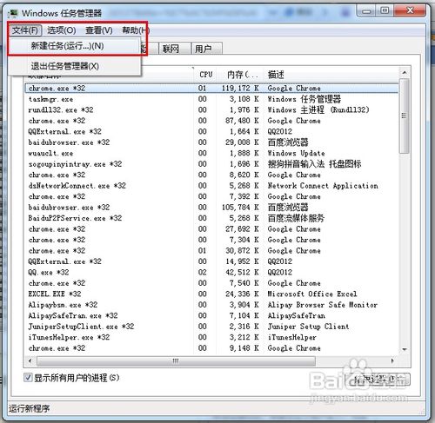Select chrome.exe row using 7,540 K

(x=211, y=283)
